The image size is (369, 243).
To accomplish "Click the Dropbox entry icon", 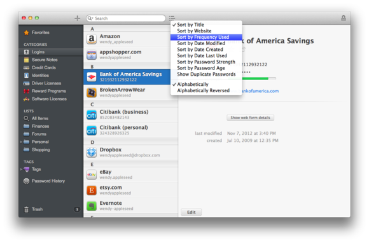I will 92,153.
